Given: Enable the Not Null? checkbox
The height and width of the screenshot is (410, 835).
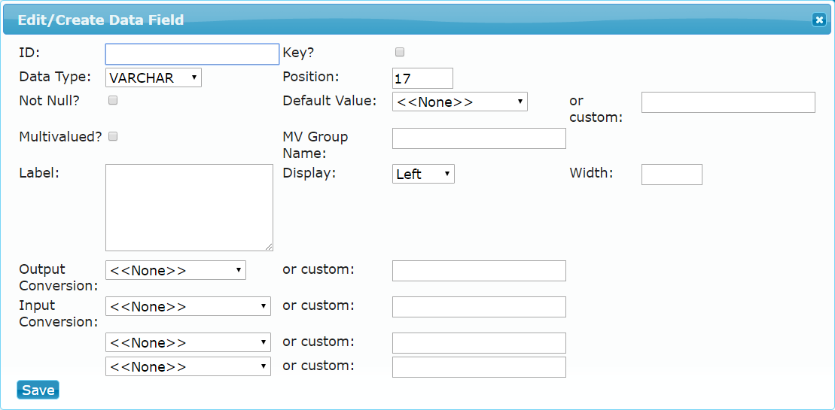Looking at the screenshot, I should (113, 100).
